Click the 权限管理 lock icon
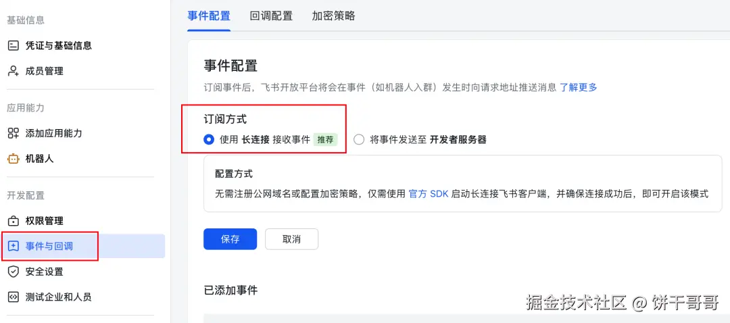 click(x=13, y=221)
